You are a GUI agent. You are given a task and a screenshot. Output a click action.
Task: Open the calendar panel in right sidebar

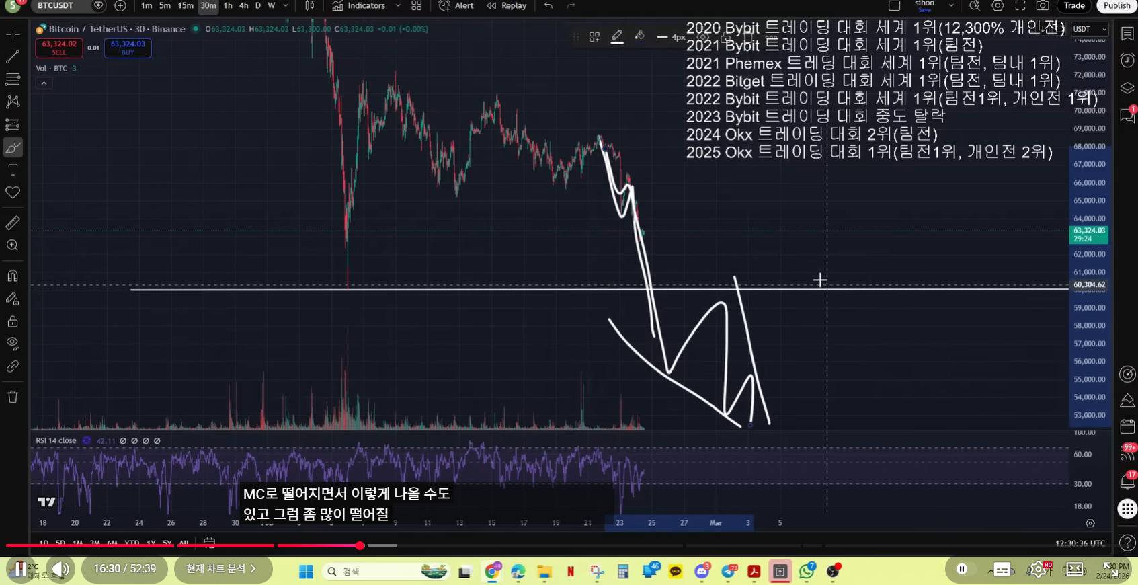coord(1127,426)
